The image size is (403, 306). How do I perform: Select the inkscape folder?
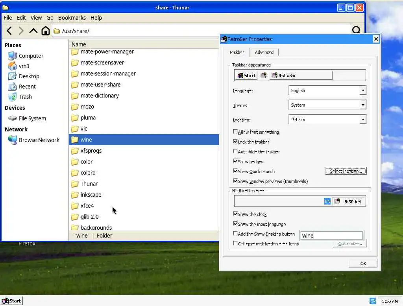click(86, 195)
